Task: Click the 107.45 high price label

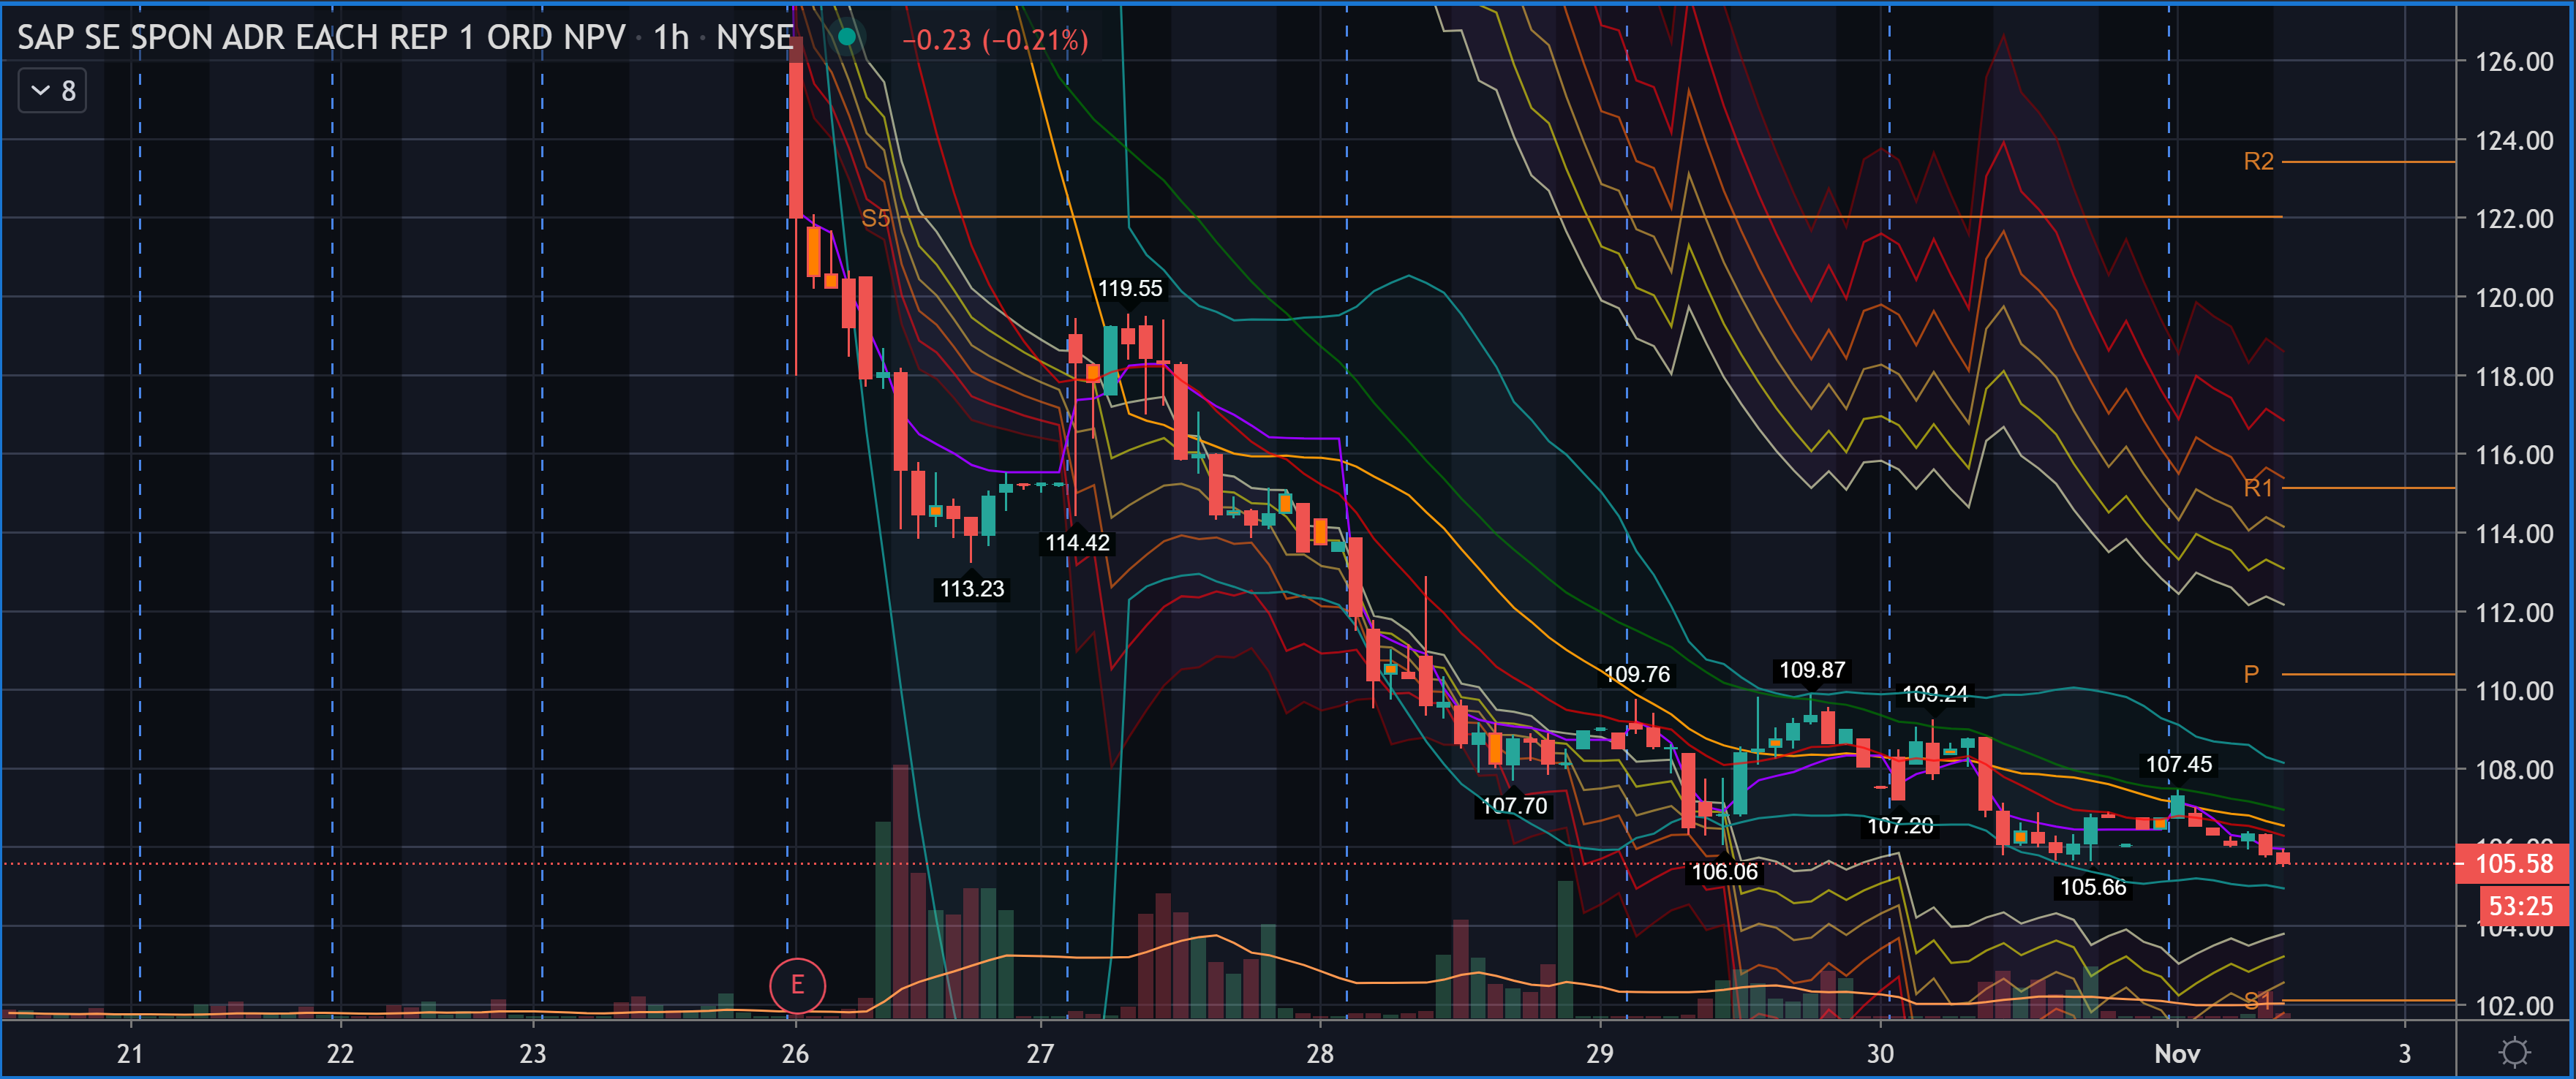Action: tap(2178, 765)
